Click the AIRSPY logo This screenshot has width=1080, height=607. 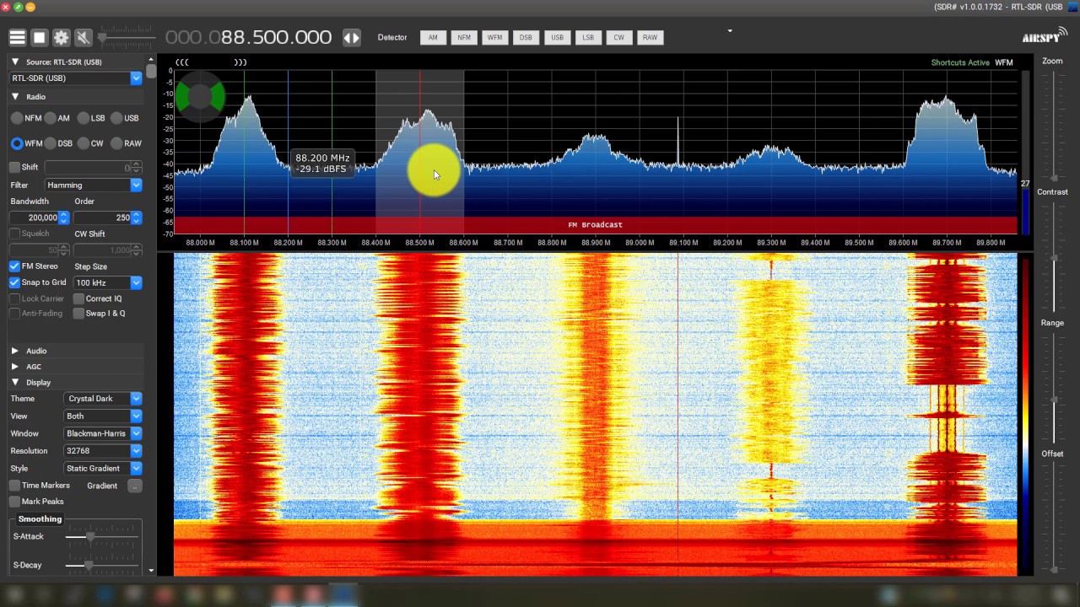pyautogui.click(x=1045, y=37)
